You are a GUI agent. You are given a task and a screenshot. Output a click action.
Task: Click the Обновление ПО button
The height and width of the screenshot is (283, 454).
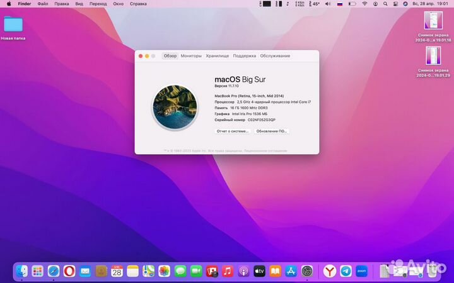(272, 131)
